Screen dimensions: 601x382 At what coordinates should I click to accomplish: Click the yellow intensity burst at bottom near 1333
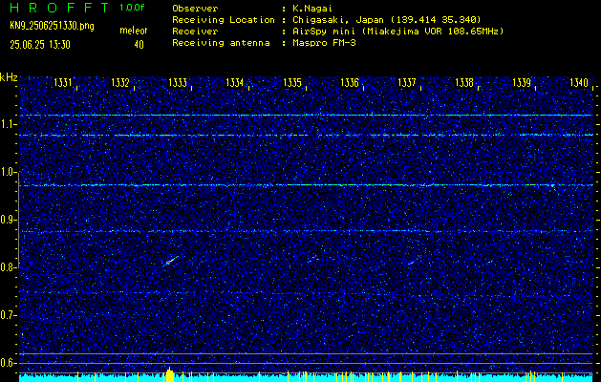(170, 374)
